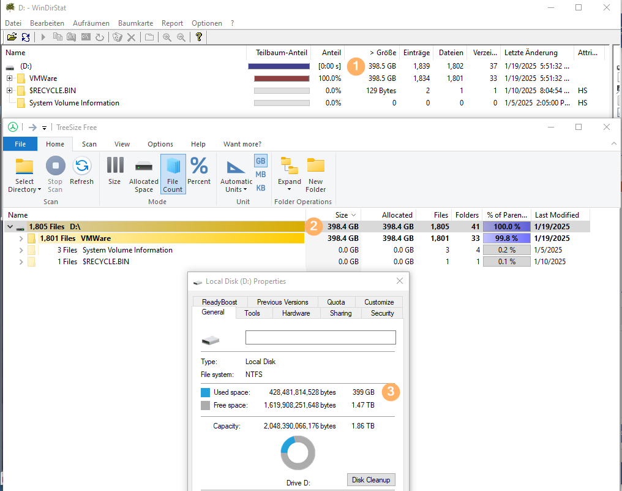Open the Security tab in Disk Properties
This screenshot has height=491, width=622.
383,313
